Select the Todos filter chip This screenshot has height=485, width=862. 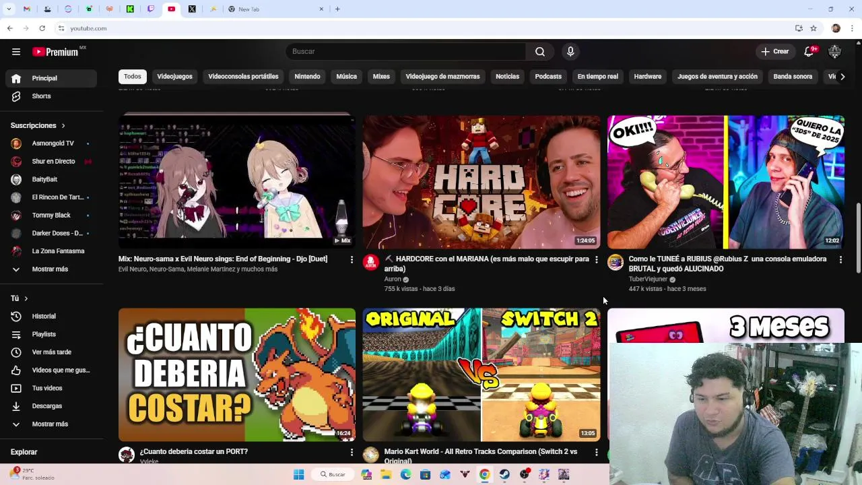(133, 77)
